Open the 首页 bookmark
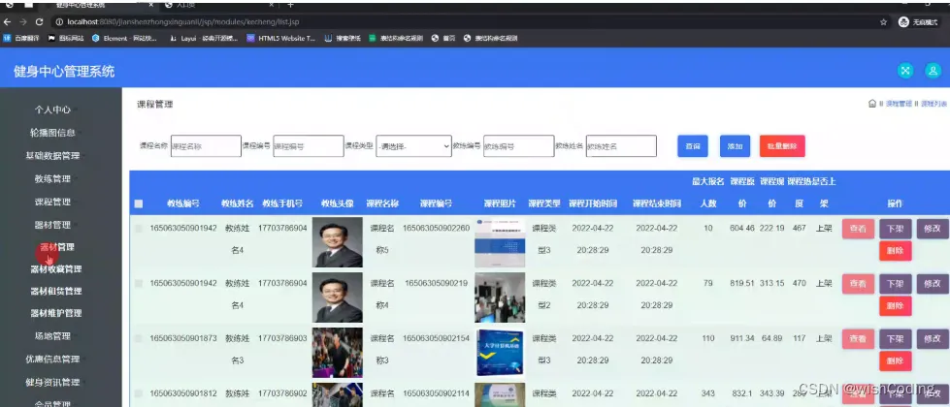The image size is (950, 407). [443, 38]
